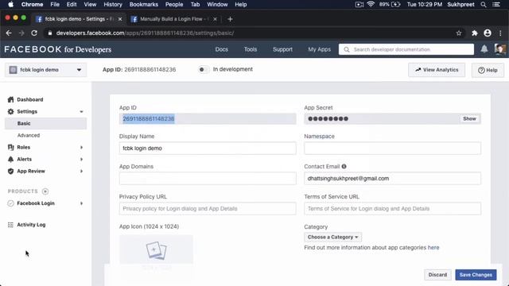The image size is (509, 286).
Task: Click the browser address bar URL
Action: pos(145,33)
